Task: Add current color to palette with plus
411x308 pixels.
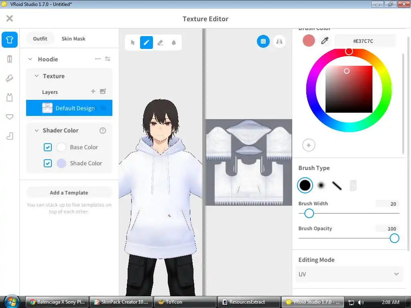Action: (x=309, y=145)
